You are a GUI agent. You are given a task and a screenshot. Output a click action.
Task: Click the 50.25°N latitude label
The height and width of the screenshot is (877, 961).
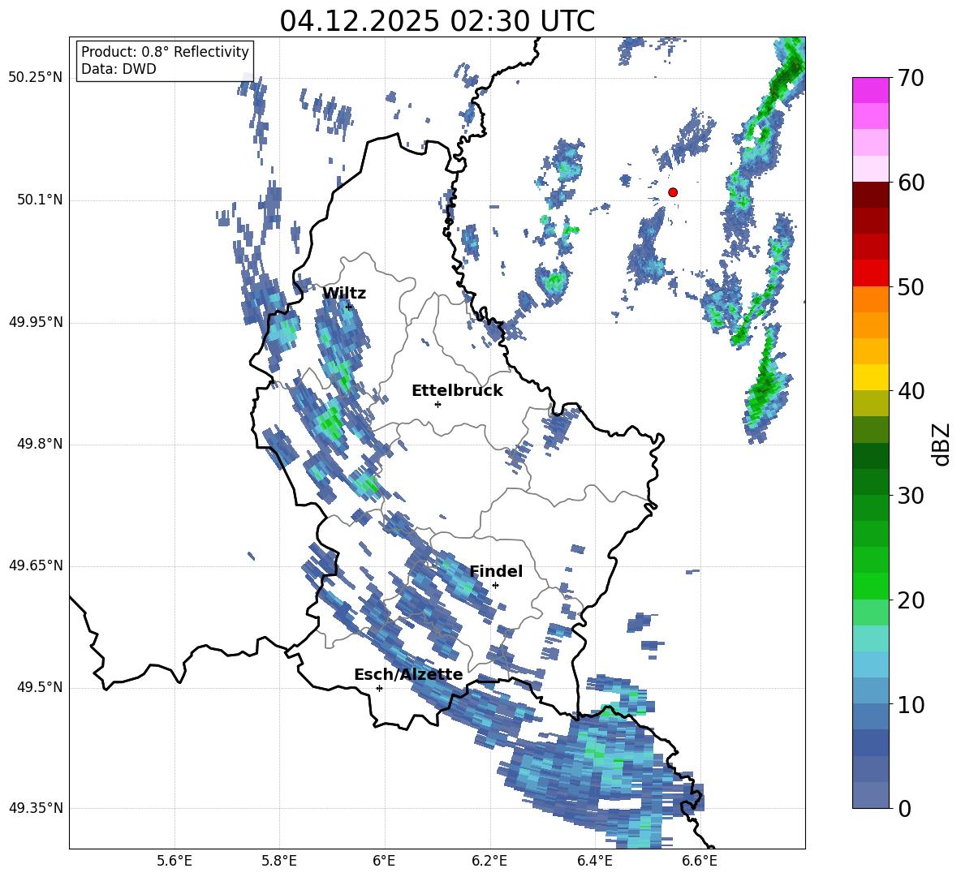(x=36, y=78)
